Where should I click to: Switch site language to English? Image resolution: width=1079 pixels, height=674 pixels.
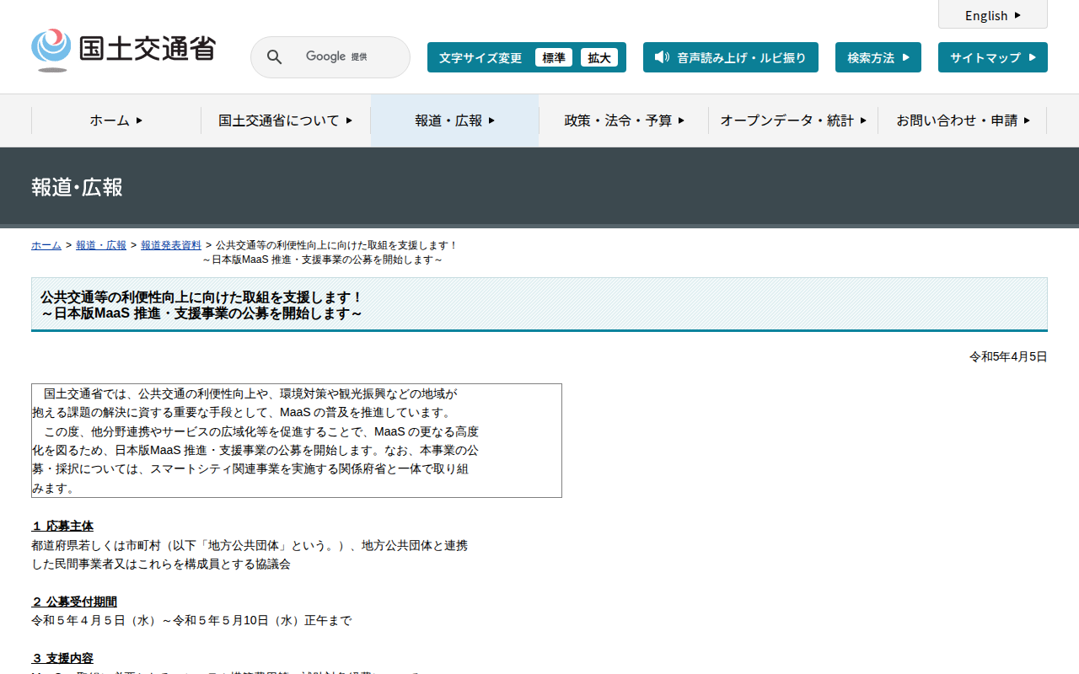tap(993, 15)
